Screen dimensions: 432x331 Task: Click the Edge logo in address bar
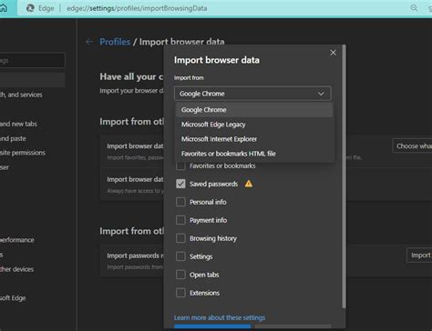point(30,8)
